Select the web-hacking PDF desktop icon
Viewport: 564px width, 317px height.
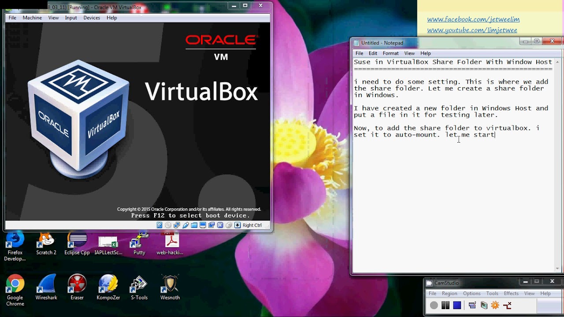pyautogui.click(x=170, y=244)
